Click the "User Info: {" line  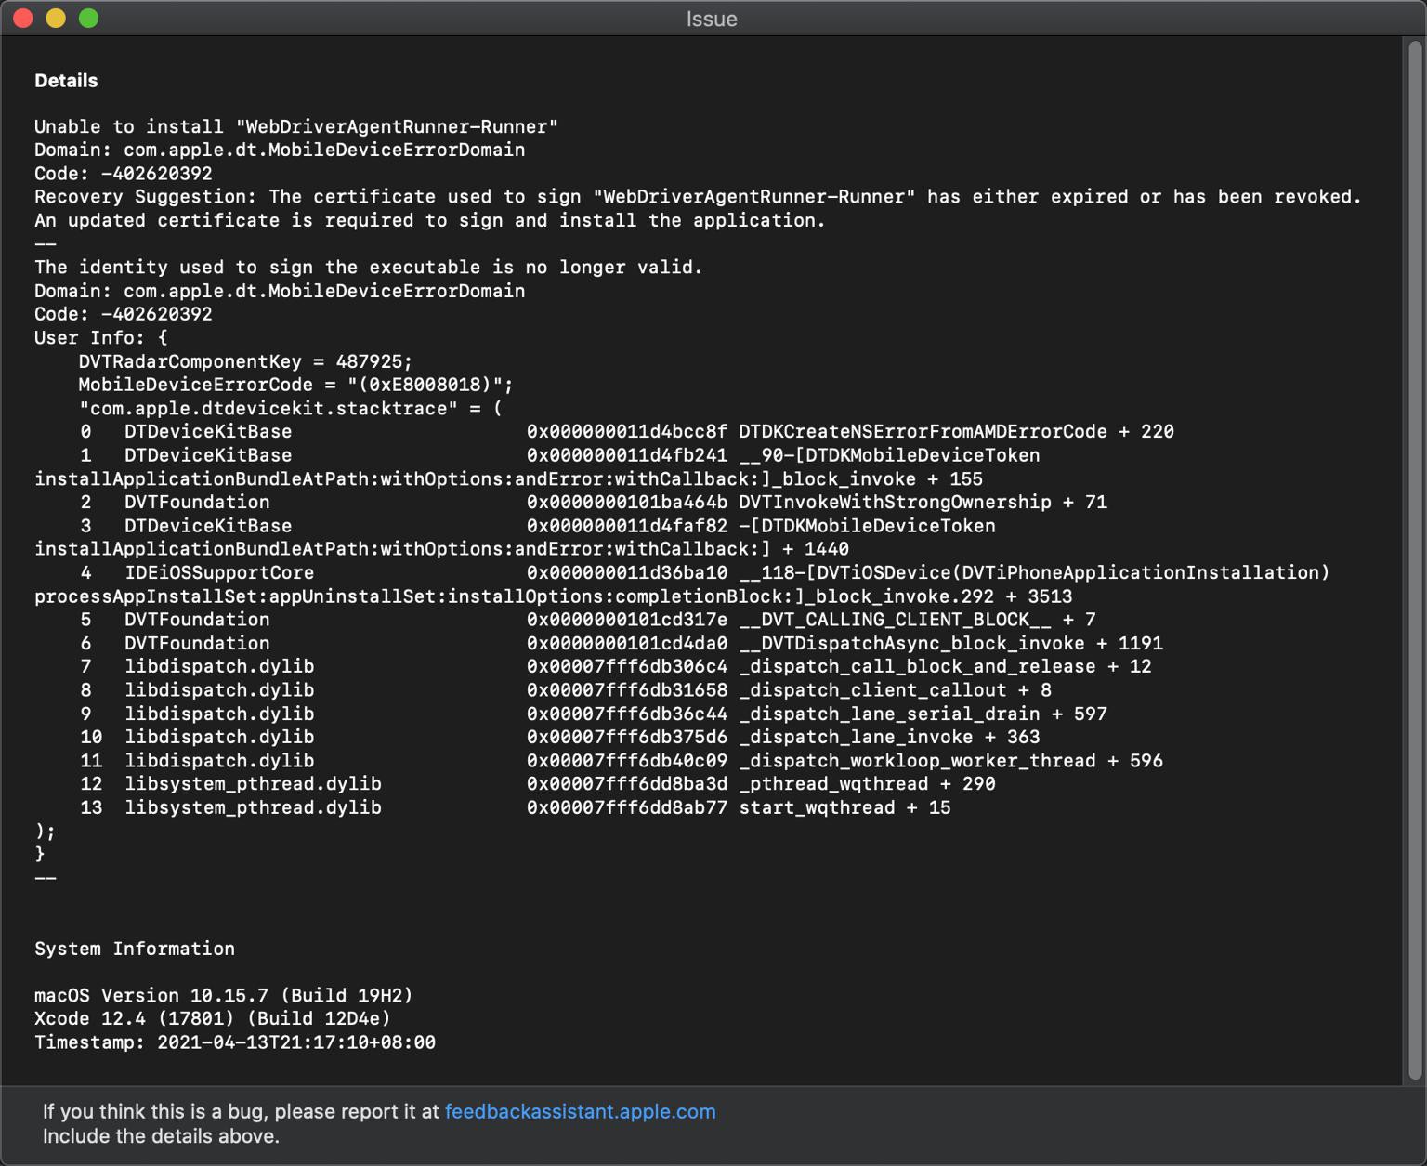[101, 338]
